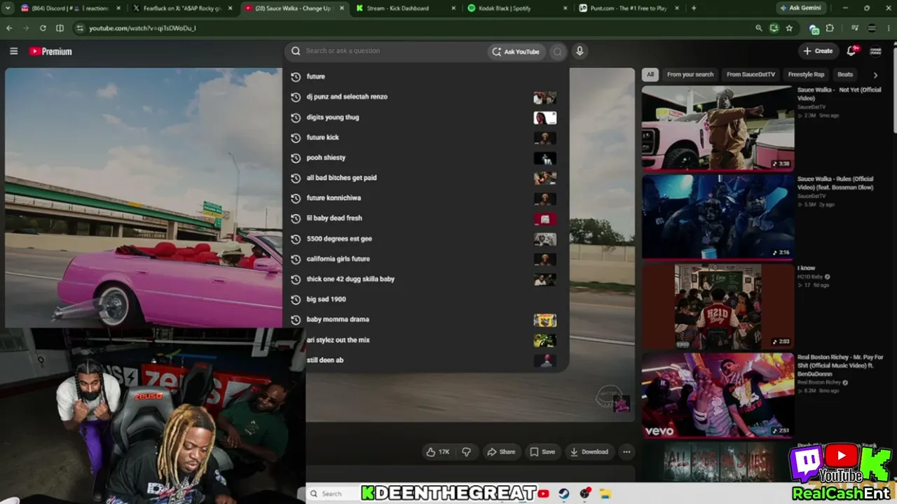Click the microphone voice search icon
897x504 pixels.
pos(580,51)
